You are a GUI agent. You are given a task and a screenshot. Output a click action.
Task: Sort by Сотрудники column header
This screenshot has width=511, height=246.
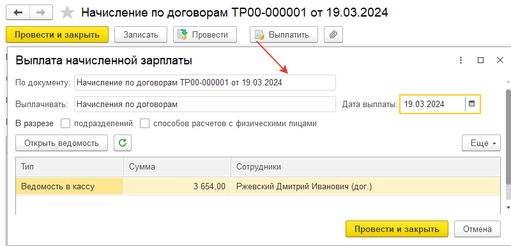pos(365,167)
